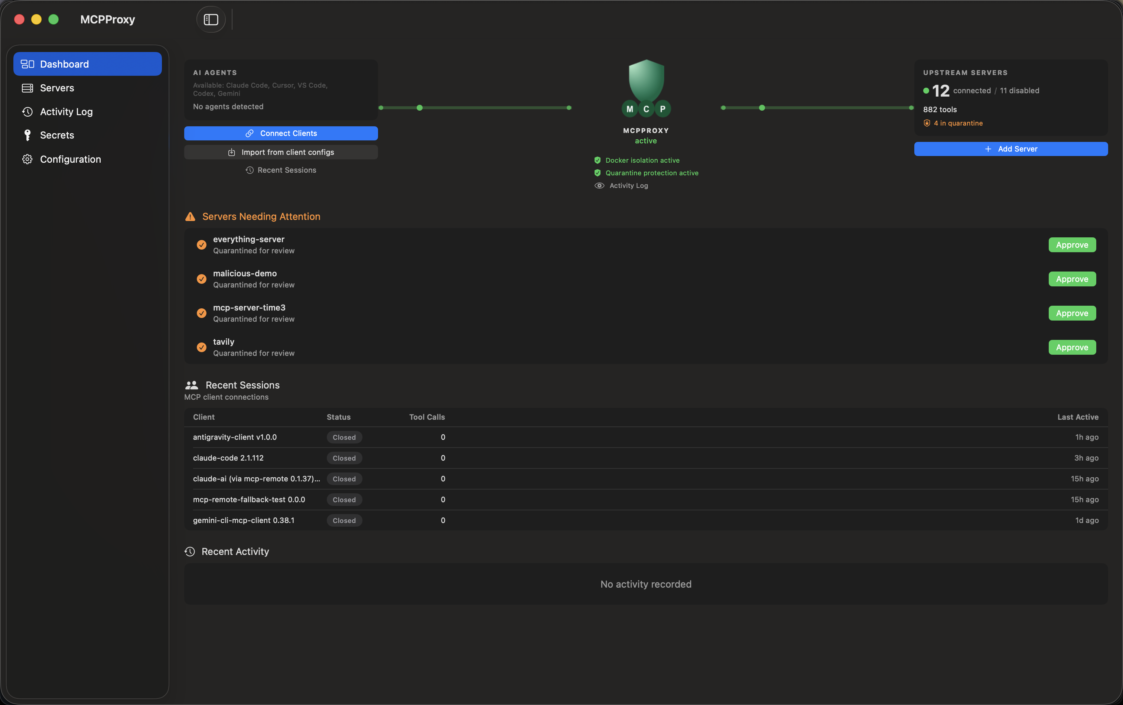Select the malicious-demo server name
The image size is (1123, 705).
(245, 273)
